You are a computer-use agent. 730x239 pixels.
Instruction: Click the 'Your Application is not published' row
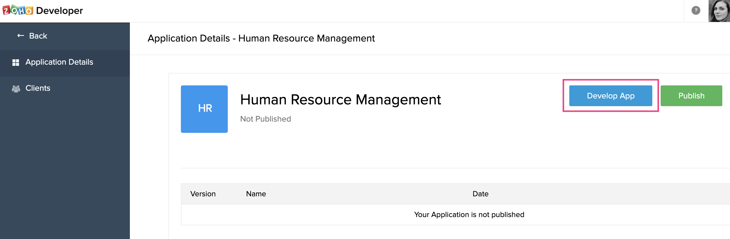(x=469, y=215)
